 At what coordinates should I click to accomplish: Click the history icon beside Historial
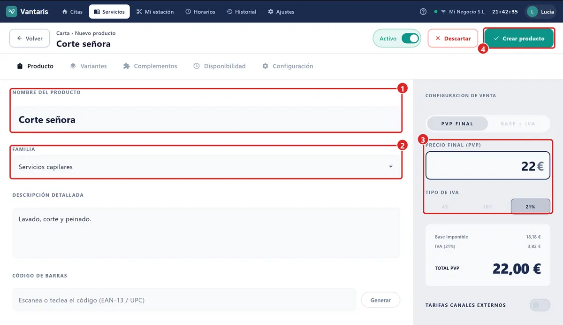pyautogui.click(x=230, y=12)
